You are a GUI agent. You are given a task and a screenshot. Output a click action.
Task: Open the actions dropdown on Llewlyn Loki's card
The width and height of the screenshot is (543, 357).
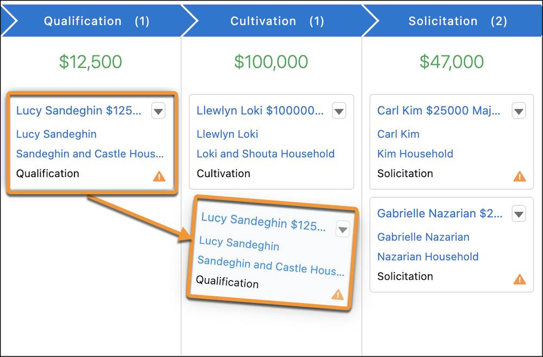click(x=339, y=111)
